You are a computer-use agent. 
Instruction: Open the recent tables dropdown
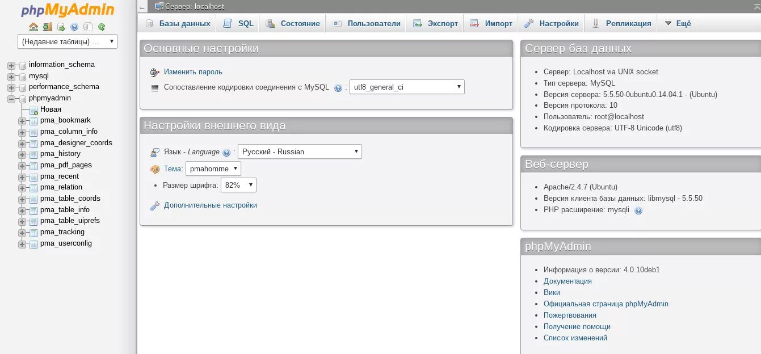68,41
